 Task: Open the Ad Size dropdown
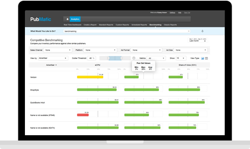[x=191, y=50]
